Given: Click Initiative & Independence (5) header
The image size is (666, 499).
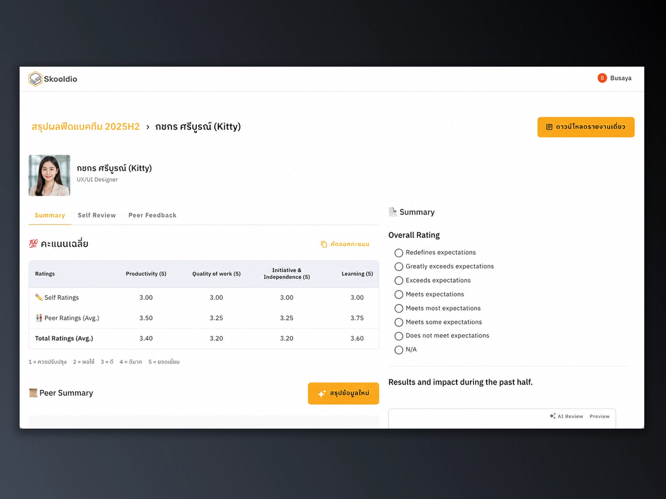Looking at the screenshot, I should point(287,274).
